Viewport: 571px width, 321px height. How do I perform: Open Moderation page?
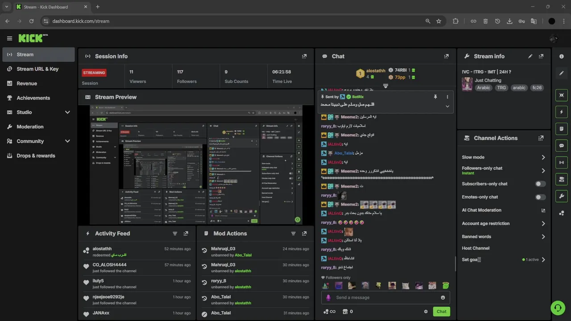pyautogui.click(x=38, y=127)
